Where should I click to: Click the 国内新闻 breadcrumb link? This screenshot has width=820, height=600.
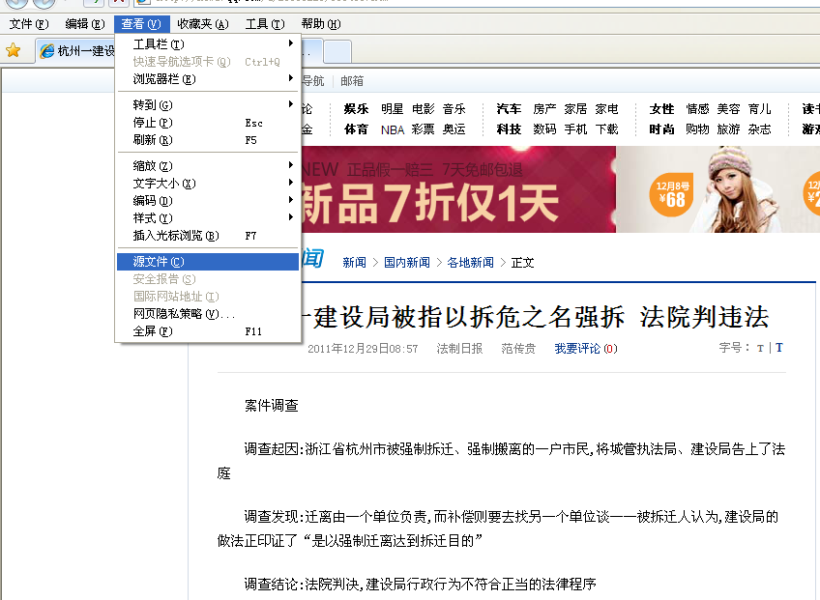point(407,263)
